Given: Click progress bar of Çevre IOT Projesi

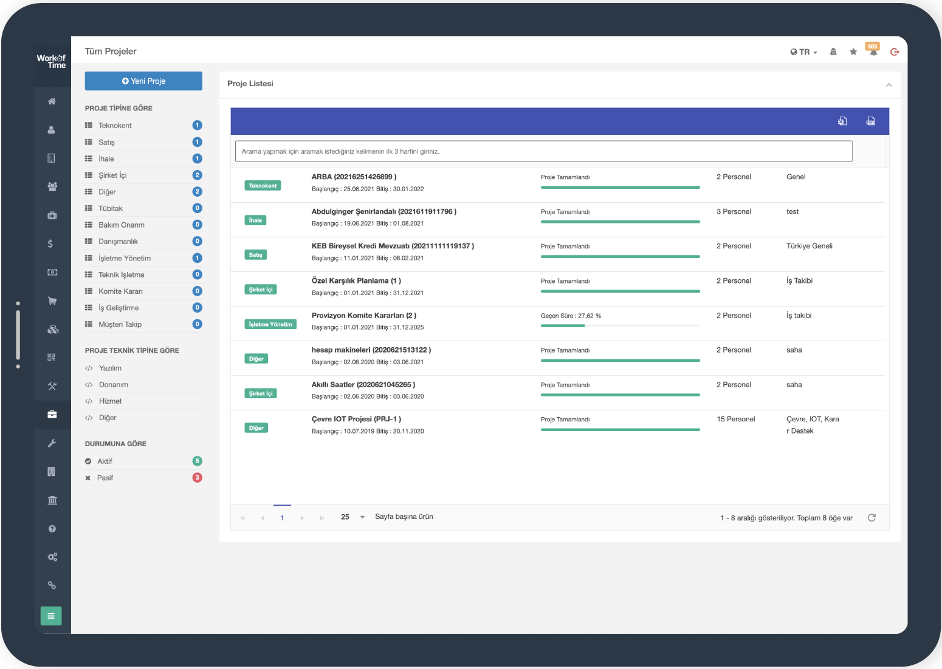Looking at the screenshot, I should 620,430.
